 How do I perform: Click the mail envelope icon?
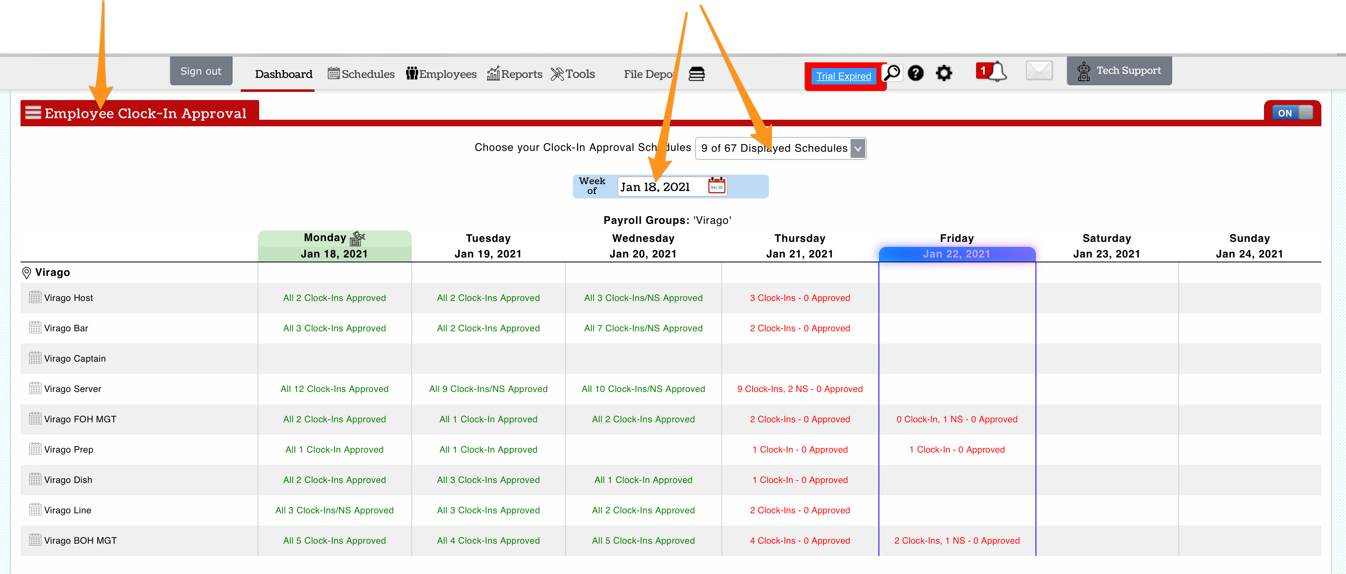click(1039, 71)
